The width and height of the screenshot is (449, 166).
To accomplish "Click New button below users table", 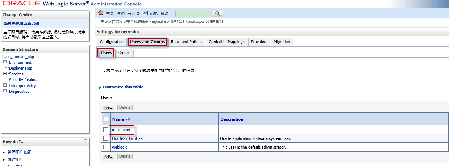I will [x=108, y=156].
